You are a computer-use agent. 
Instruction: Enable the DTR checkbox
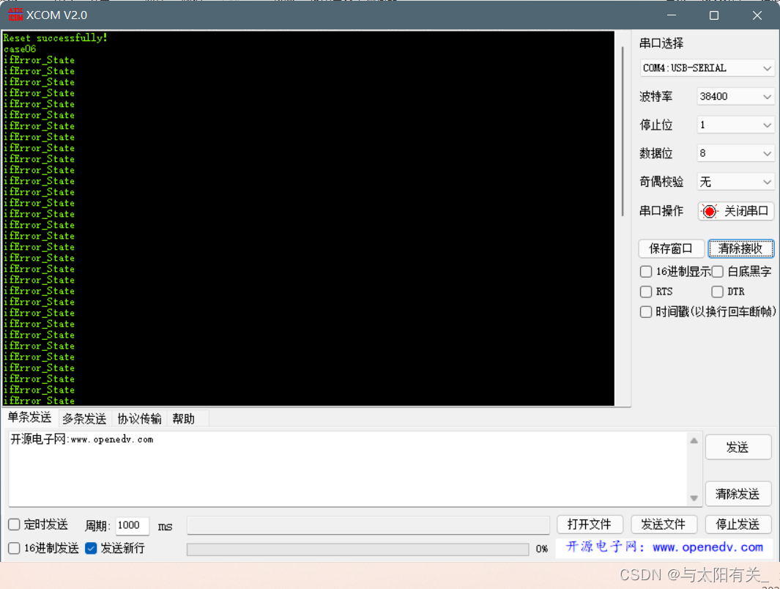(x=718, y=292)
